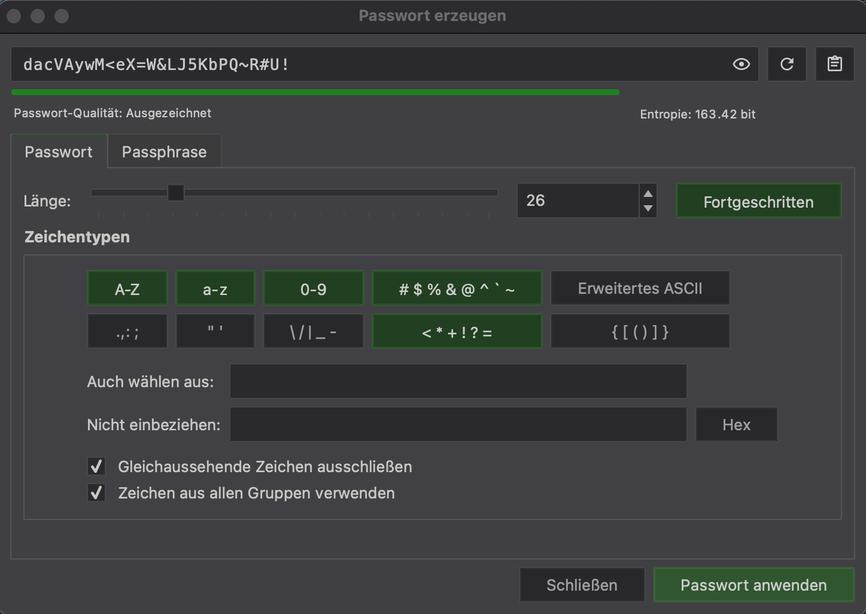Enable the { [ ( ) ] } braces group

(640, 331)
